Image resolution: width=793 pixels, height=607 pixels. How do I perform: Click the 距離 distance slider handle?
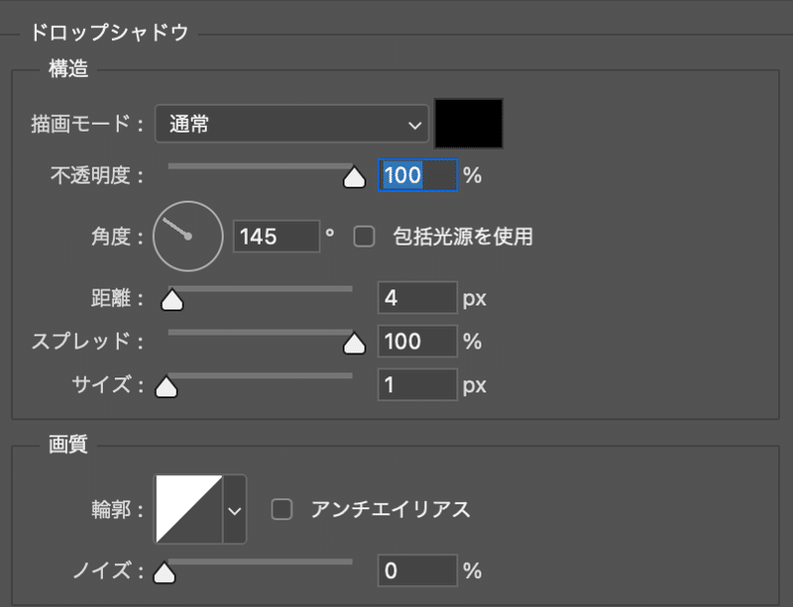click(x=171, y=300)
